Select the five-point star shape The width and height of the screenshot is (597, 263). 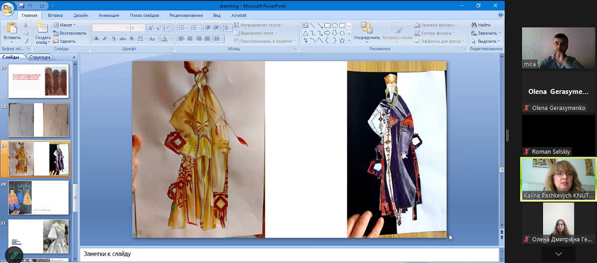coord(342,41)
